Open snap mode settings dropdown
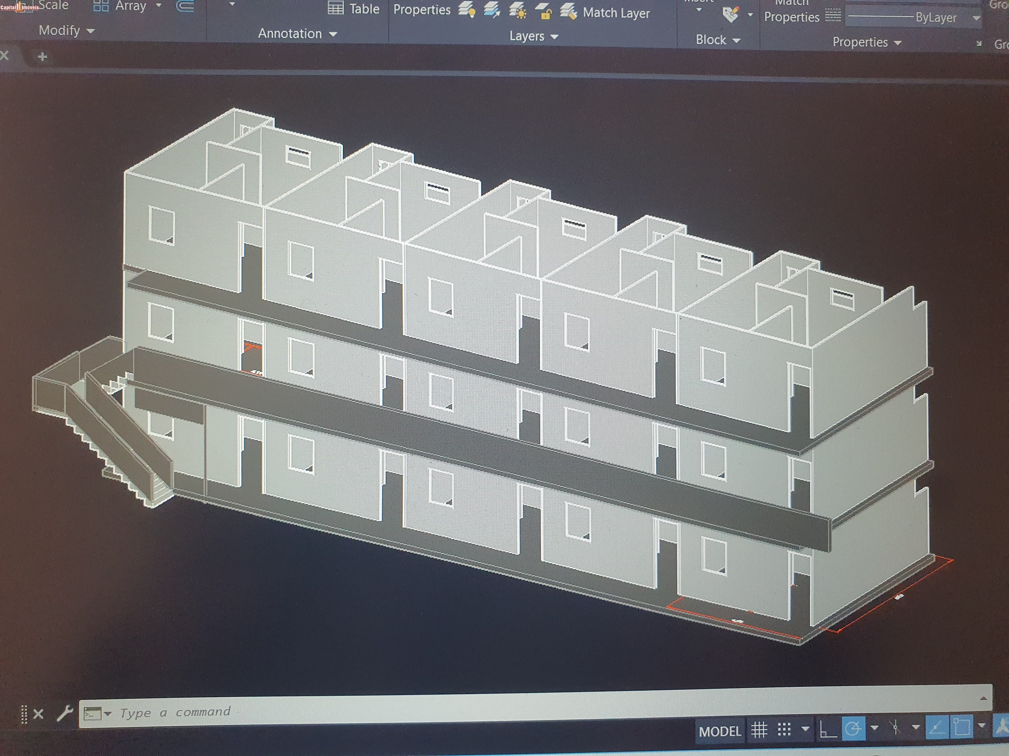This screenshot has height=756, width=1009. point(806,729)
